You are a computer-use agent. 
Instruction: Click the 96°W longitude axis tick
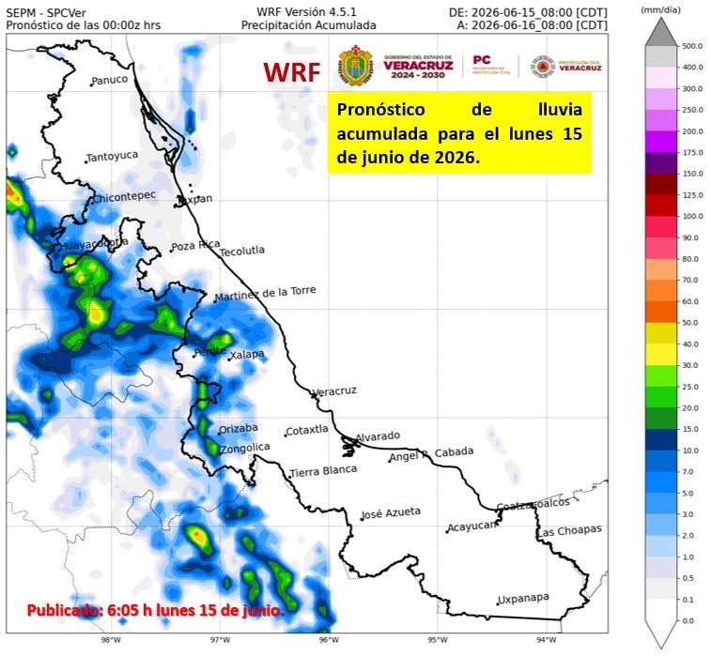click(329, 640)
